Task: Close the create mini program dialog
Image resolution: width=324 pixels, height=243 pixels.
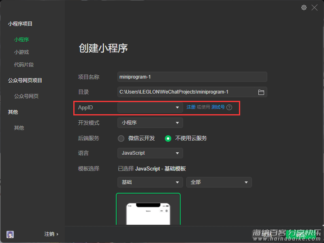Action: click(x=314, y=8)
